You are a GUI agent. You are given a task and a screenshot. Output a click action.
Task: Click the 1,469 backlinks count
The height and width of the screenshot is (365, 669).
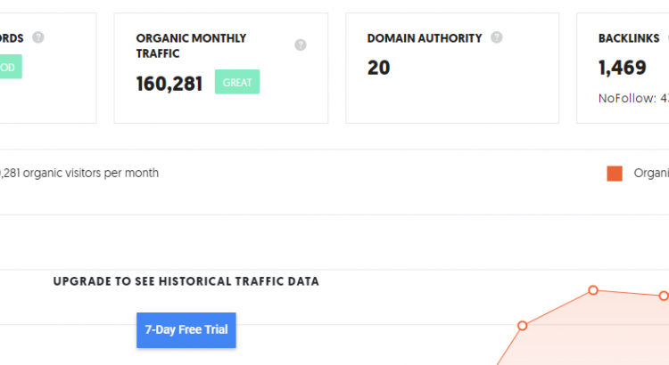[622, 68]
